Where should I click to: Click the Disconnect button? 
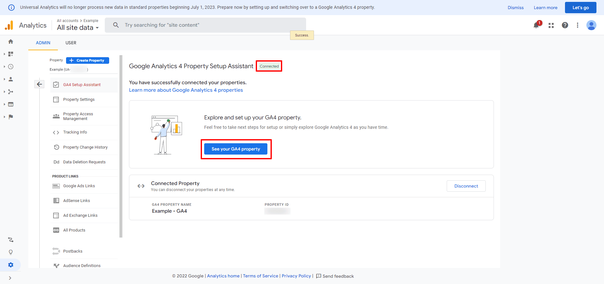[466, 186]
